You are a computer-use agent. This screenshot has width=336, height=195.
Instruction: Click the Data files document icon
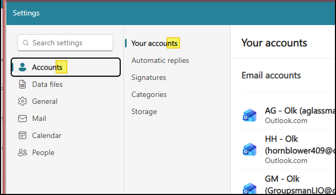pyautogui.click(x=22, y=84)
